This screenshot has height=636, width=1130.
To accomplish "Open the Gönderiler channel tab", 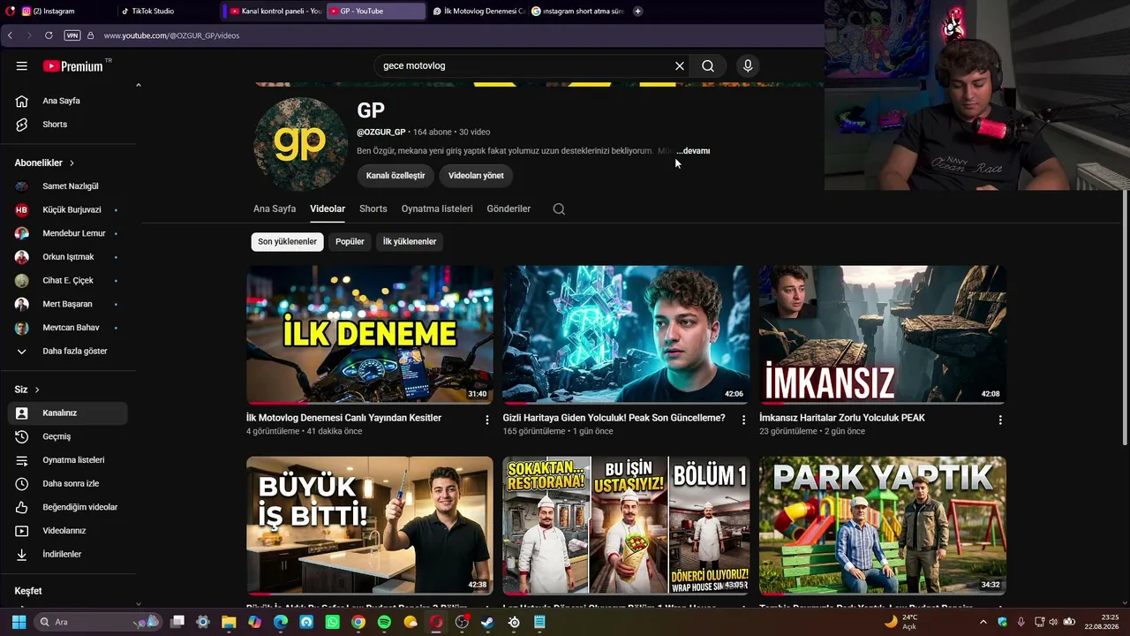I will pyautogui.click(x=508, y=209).
